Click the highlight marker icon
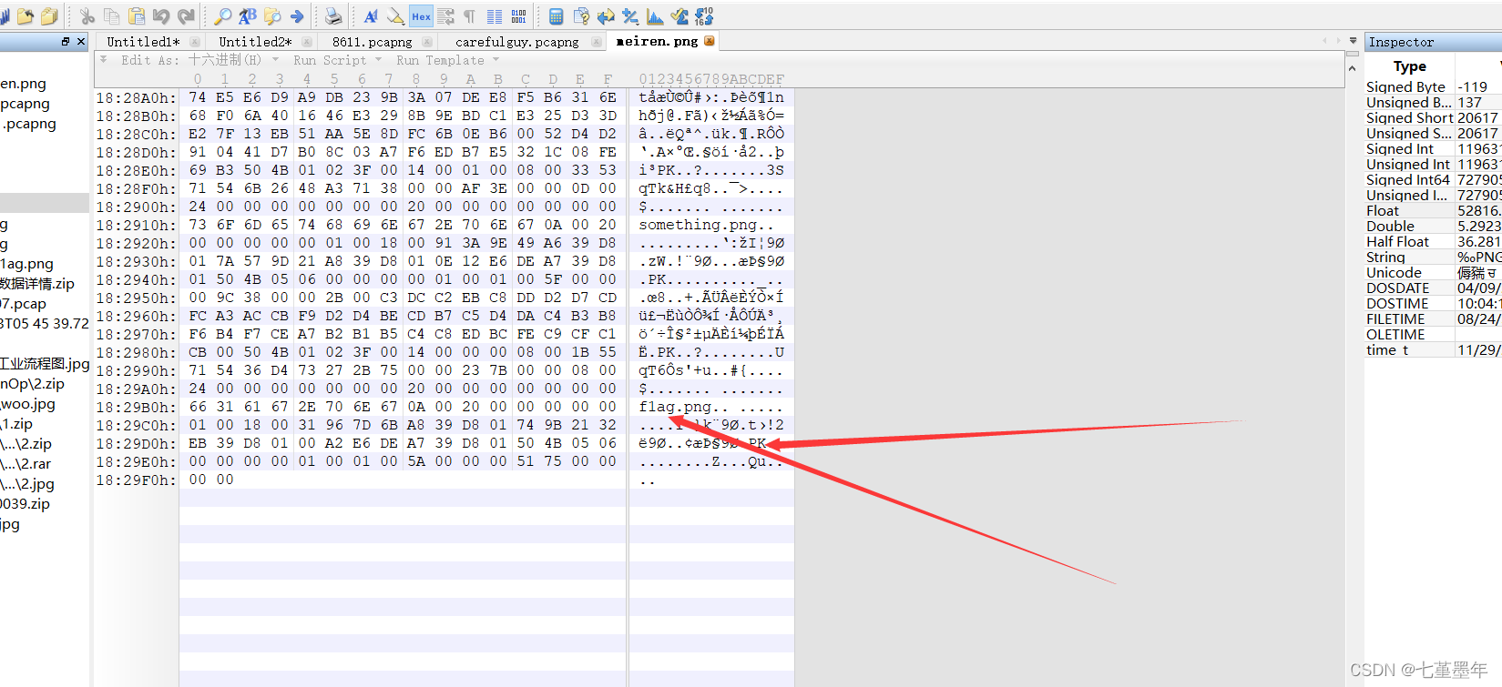1502x687 pixels. point(395,16)
